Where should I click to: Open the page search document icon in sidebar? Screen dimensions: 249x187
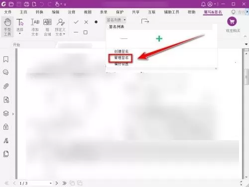(6, 100)
